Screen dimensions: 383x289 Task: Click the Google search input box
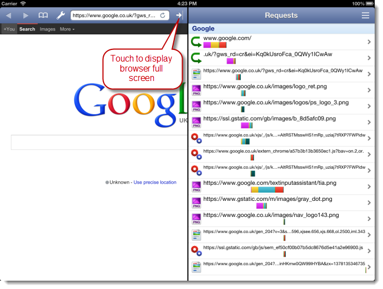pyautogui.click(x=99, y=142)
